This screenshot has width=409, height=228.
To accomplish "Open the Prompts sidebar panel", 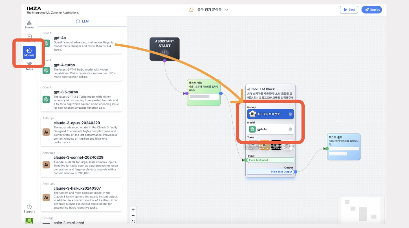I will pyautogui.click(x=29, y=38).
